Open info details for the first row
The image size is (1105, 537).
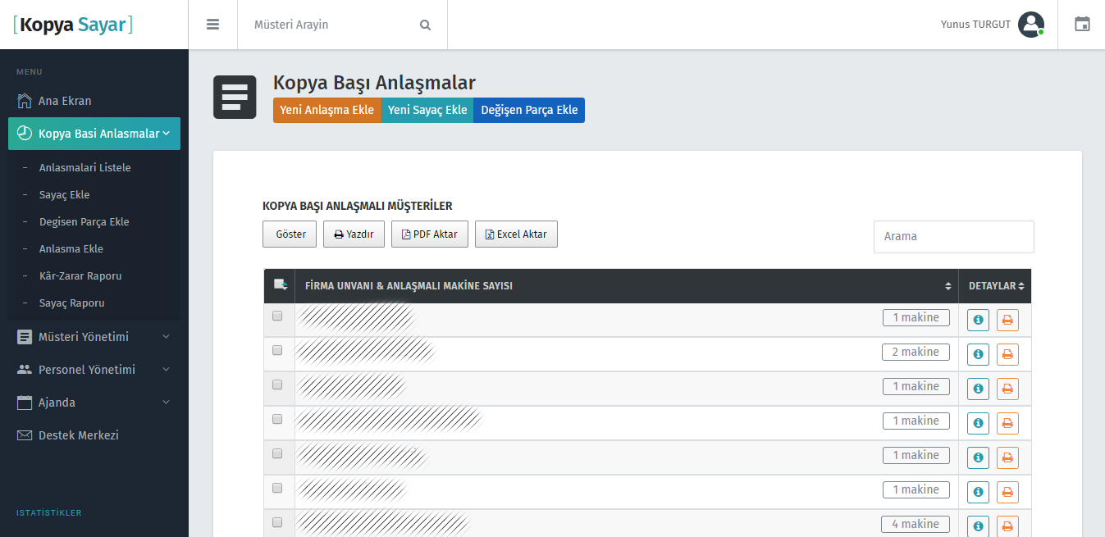tap(978, 320)
